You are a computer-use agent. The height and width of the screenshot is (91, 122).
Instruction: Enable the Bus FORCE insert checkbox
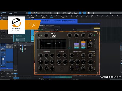click(x=7, y=46)
